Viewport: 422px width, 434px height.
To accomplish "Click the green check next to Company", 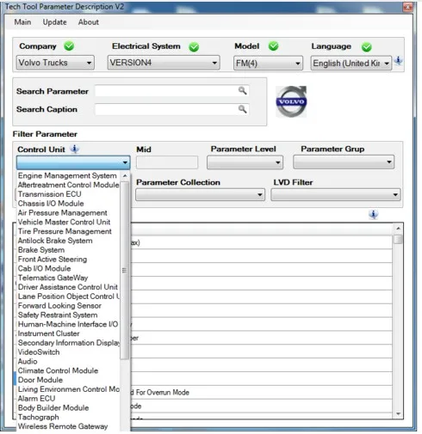I will (x=69, y=46).
